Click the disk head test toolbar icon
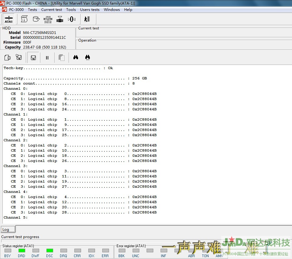The width and height of the screenshot is (292, 259). click(x=60, y=19)
